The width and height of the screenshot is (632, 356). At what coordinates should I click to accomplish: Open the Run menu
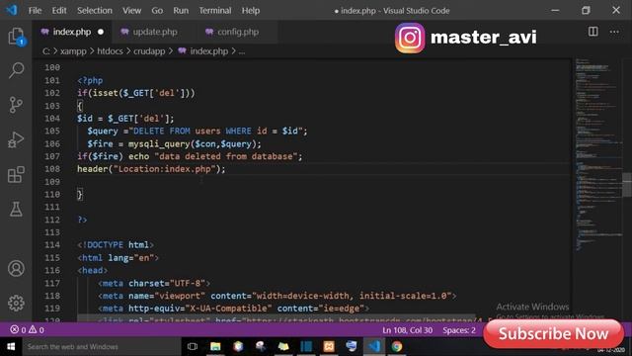(x=181, y=11)
